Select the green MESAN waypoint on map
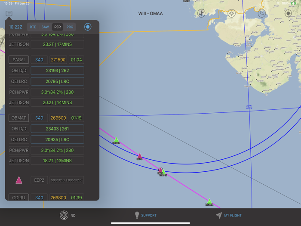 coord(209,201)
